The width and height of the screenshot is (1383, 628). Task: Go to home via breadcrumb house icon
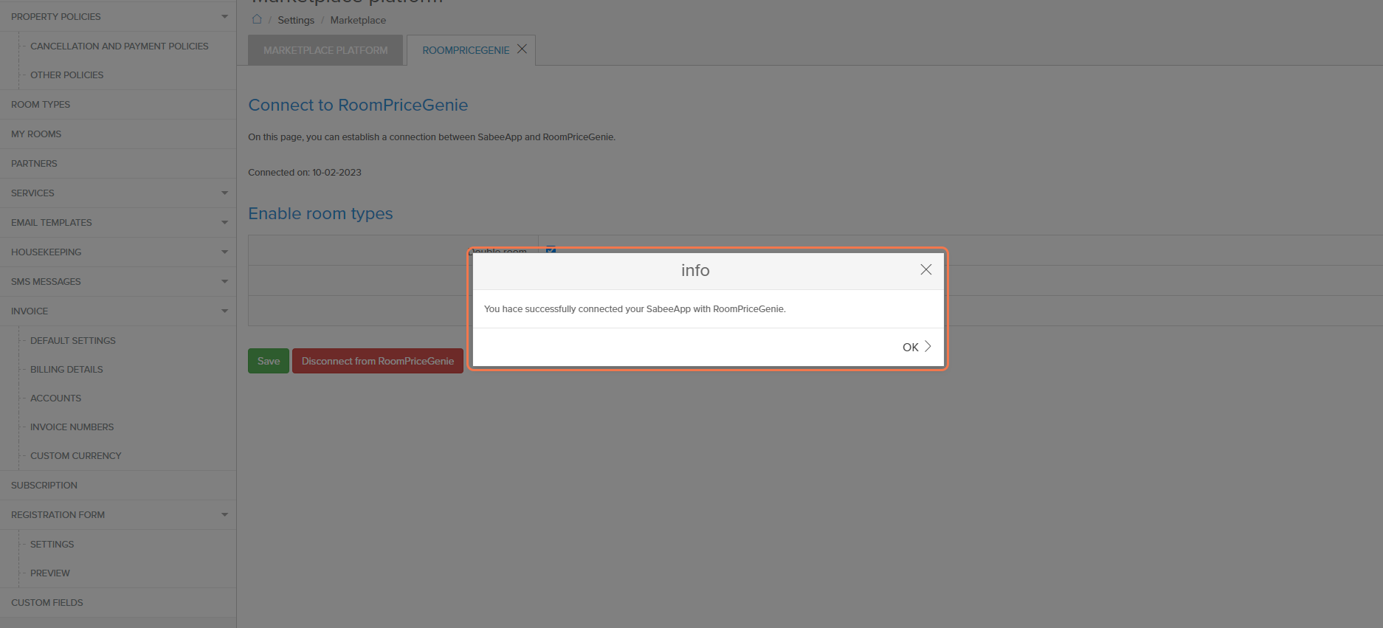pos(257,20)
